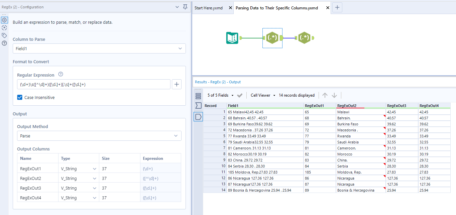
Task: Select the second RegEx tool on canvas
Action: click(x=304, y=38)
